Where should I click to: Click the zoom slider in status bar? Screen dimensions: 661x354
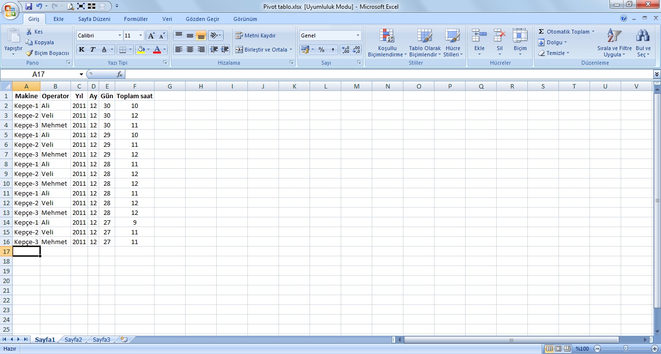pos(626,349)
